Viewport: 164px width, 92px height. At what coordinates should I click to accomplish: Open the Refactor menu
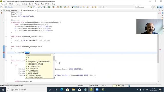click(x=11, y=4)
